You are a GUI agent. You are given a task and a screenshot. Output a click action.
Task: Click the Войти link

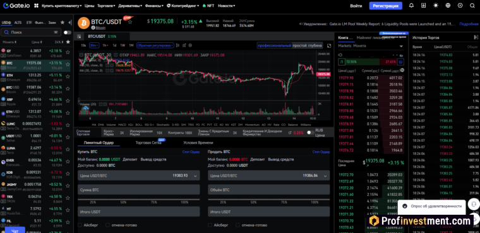coord(356,6)
